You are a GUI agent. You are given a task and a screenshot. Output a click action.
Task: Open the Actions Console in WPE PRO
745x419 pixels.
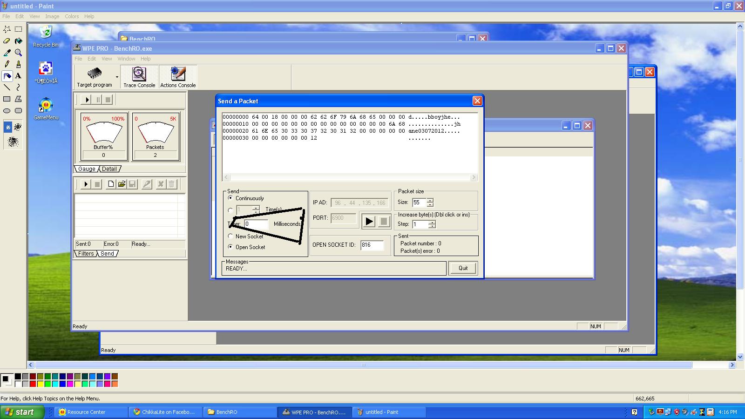[178, 77]
